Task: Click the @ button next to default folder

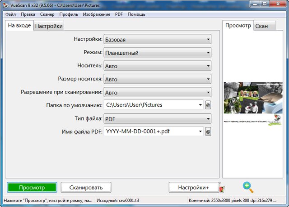Action: [208, 105]
